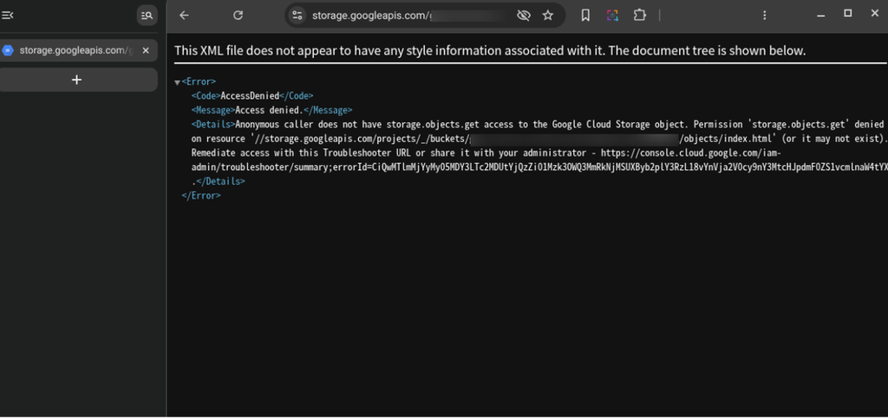Click the opening <Error> tag
The image size is (888, 418).
pyautogui.click(x=199, y=82)
